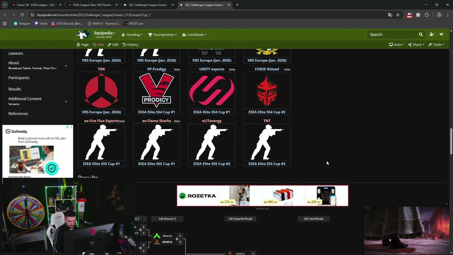The height and width of the screenshot is (255, 453).
Task: Click the Liquipedia logo icon
Action: (x=84, y=34)
